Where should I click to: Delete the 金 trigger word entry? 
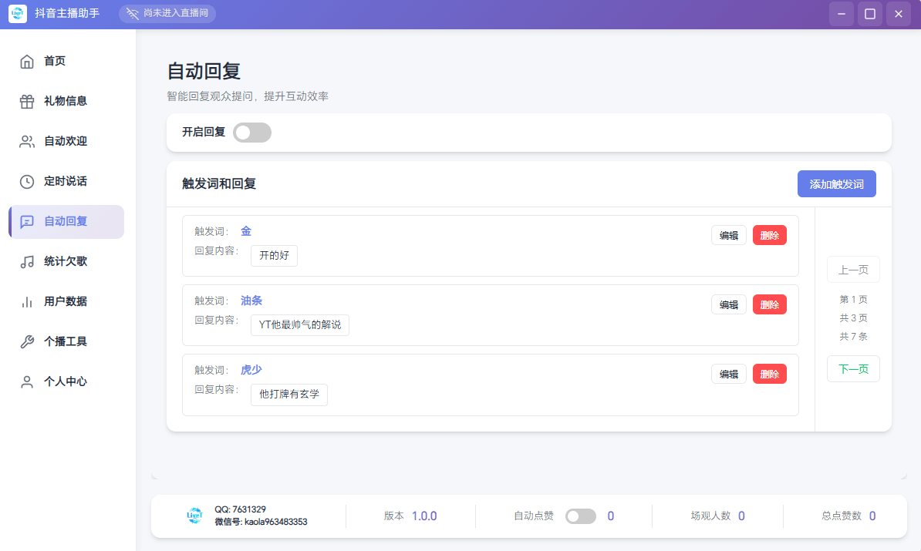point(769,234)
